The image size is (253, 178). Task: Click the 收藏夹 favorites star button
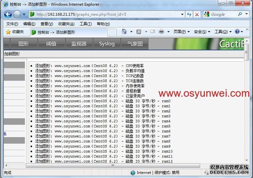tap(15, 32)
